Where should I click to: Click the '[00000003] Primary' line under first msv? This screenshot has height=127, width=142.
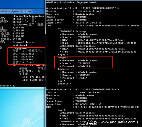click(73, 31)
